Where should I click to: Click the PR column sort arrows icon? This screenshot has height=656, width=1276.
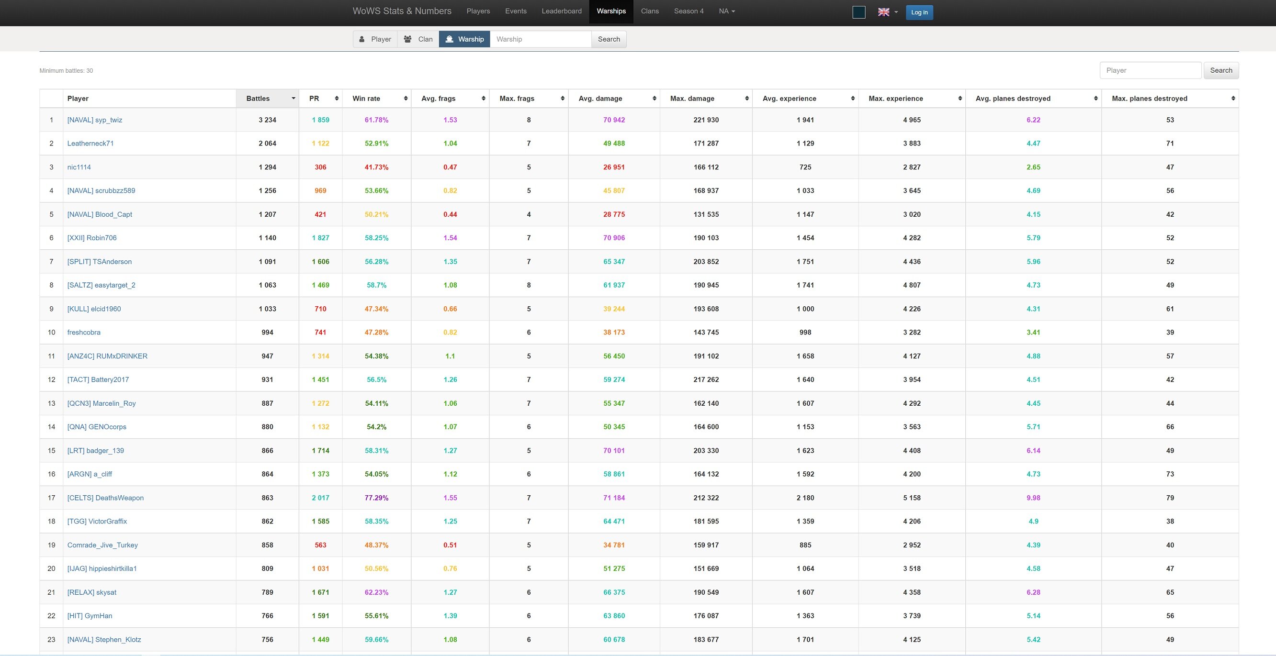(337, 99)
